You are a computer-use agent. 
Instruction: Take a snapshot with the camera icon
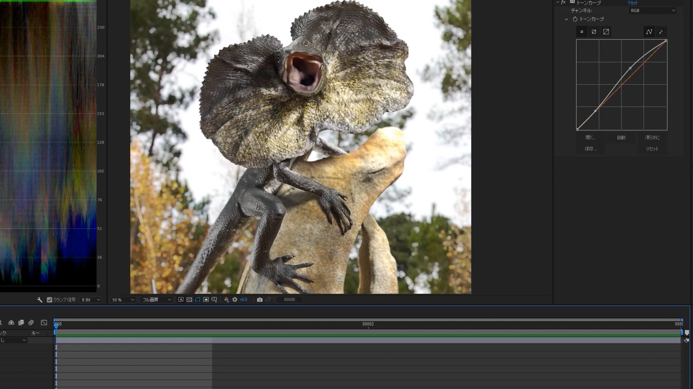pyautogui.click(x=260, y=300)
